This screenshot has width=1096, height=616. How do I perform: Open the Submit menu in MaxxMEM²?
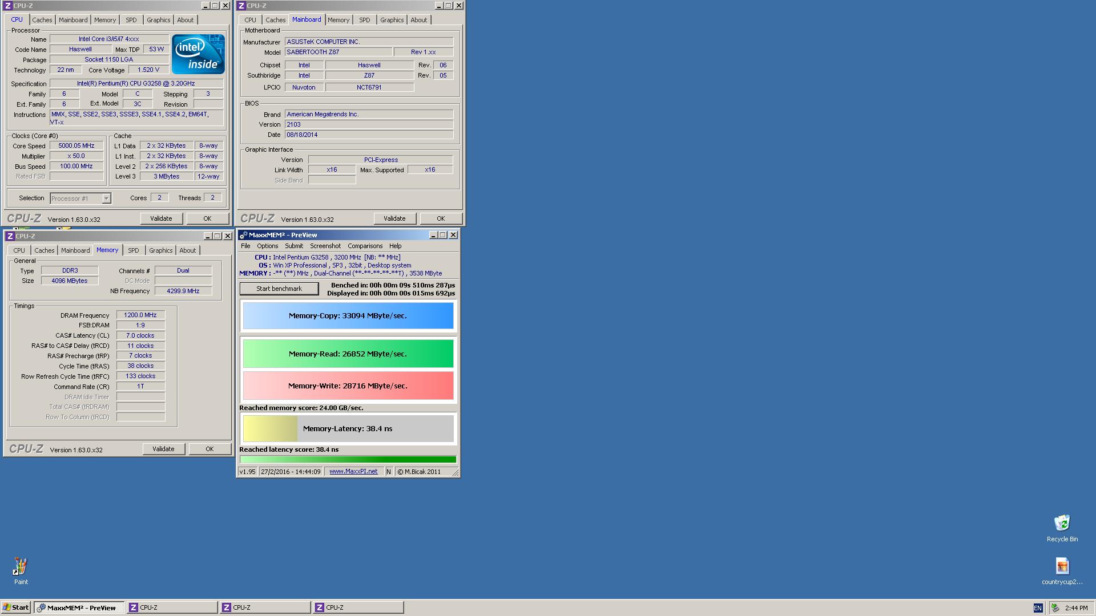[294, 246]
